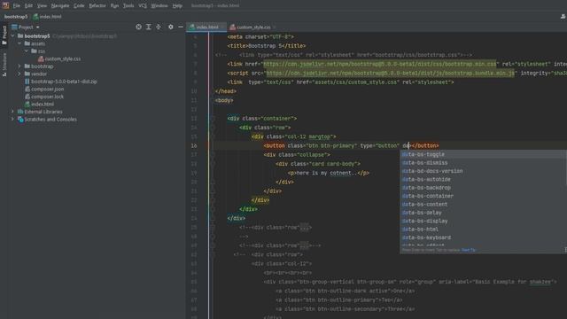Viewport: 567px width, 319px height.
Task: Open the VCS menu
Action: [143, 6]
